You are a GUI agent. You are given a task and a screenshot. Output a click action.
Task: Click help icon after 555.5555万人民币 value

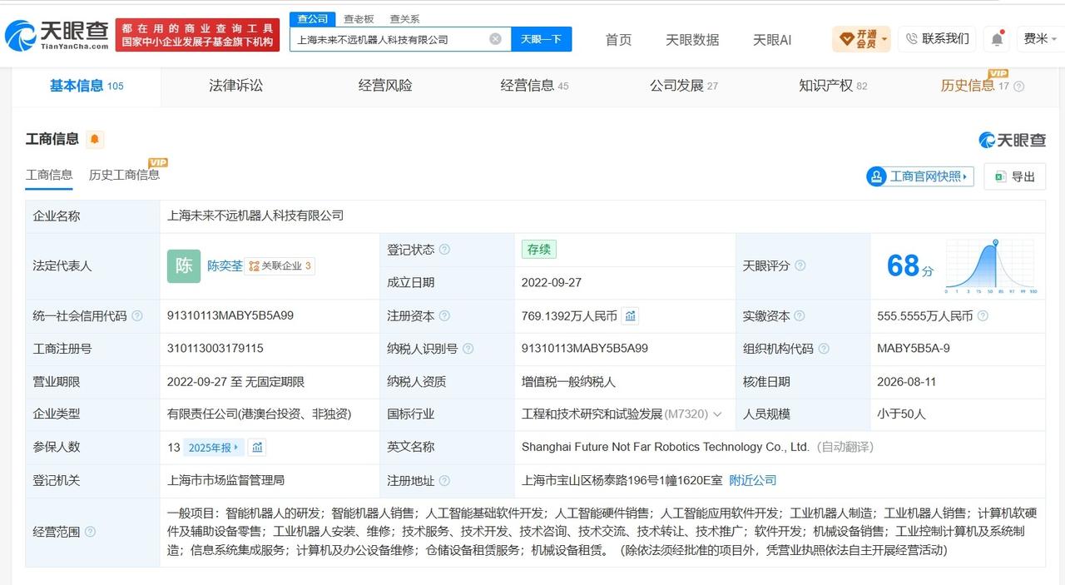click(983, 316)
